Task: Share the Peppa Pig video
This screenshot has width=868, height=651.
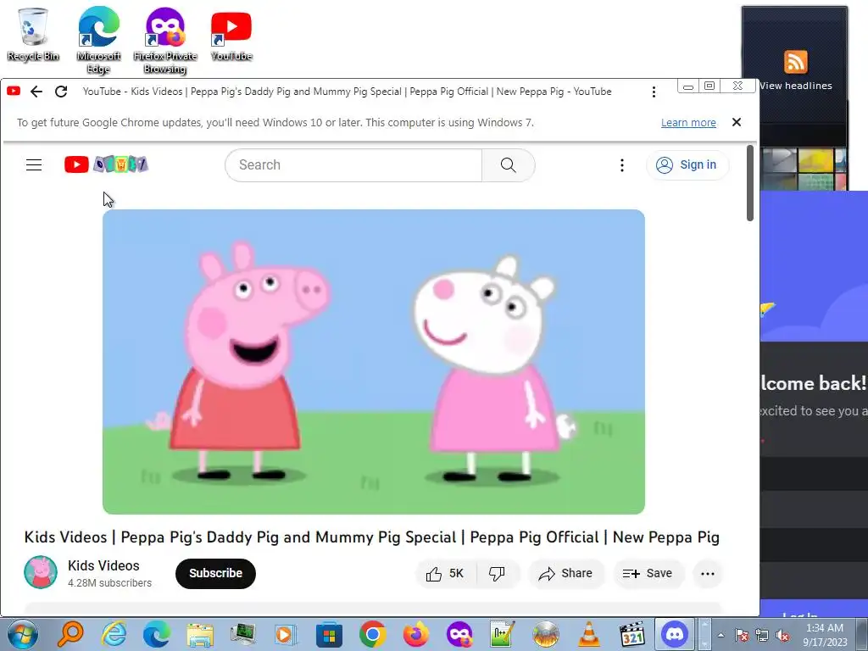Action: pos(565,574)
